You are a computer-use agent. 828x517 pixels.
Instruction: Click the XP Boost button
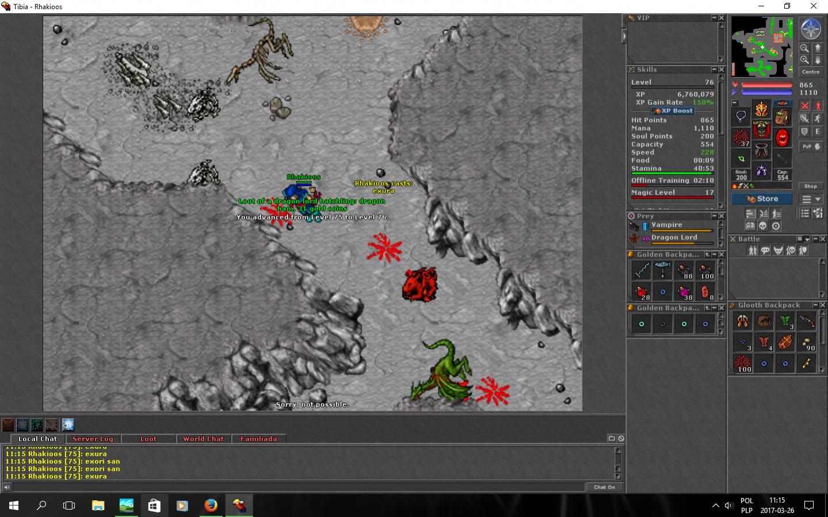pyautogui.click(x=673, y=110)
